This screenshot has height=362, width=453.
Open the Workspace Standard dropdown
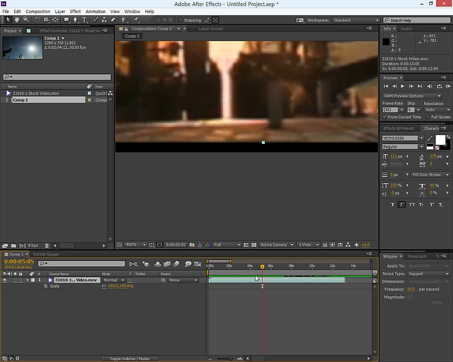[355, 20]
